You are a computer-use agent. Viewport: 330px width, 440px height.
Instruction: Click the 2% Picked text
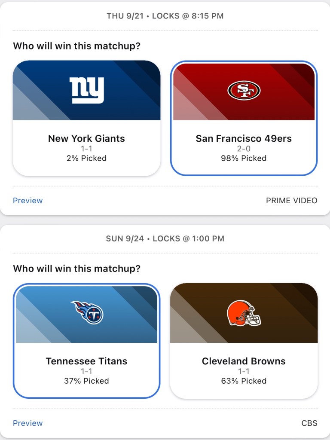click(x=86, y=158)
